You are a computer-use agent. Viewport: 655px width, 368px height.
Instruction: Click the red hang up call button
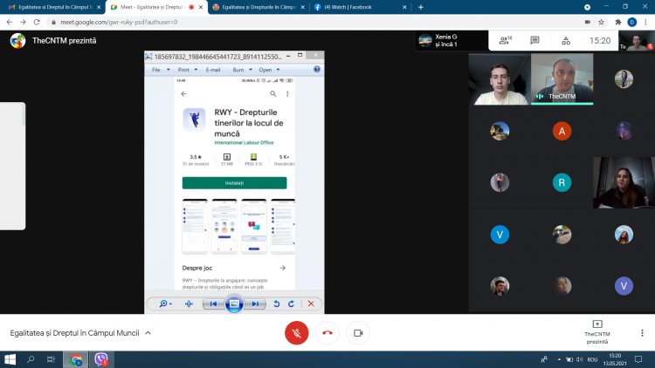point(327,332)
